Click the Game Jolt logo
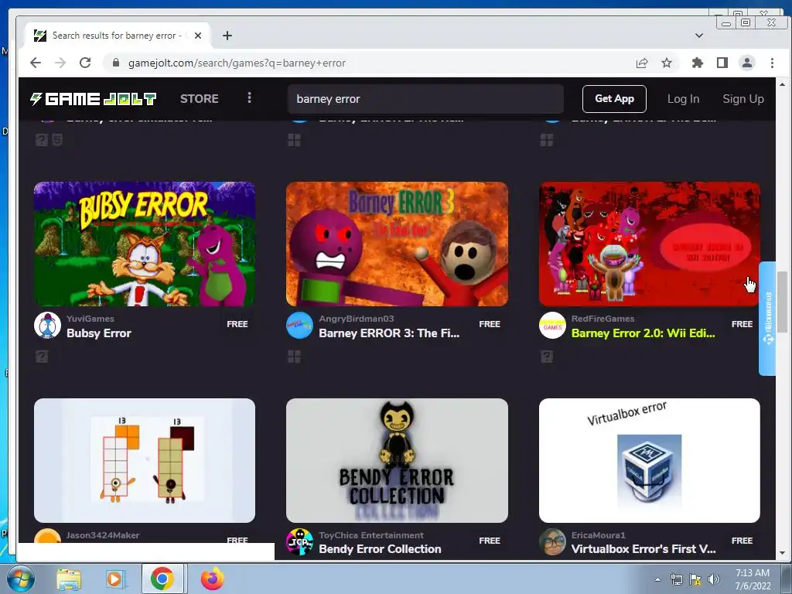 (93, 98)
